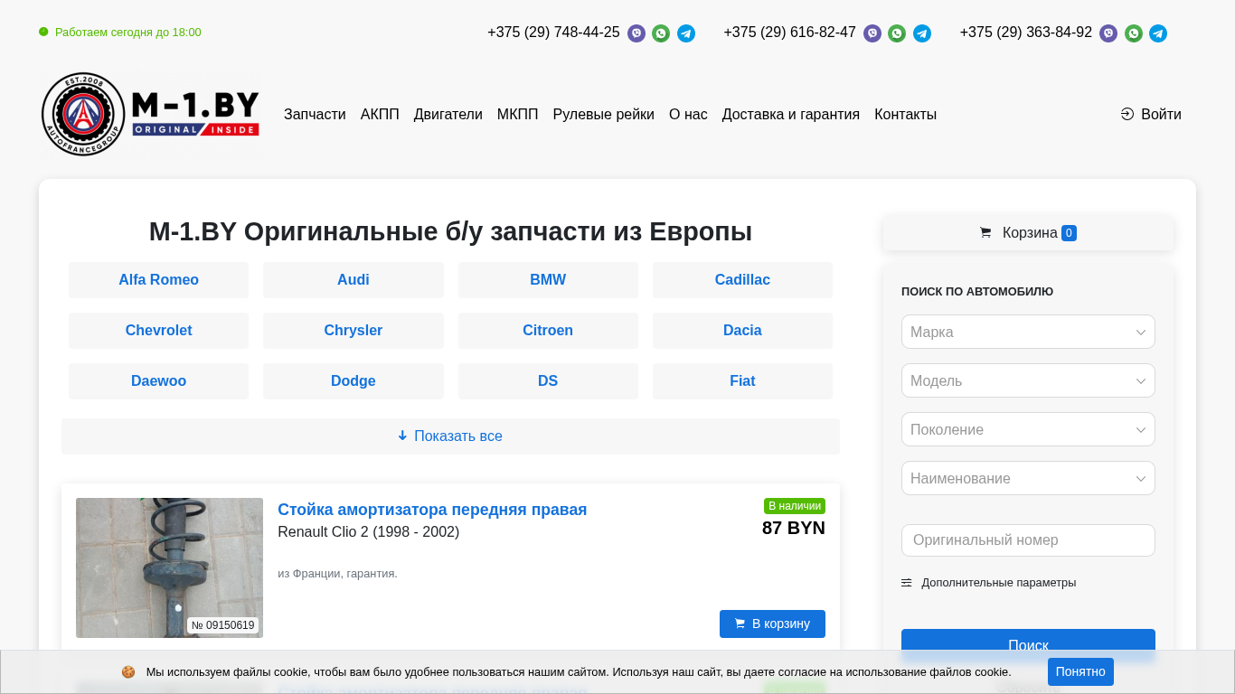Click Viber icon next to +375 (29) 748-44-25
The height and width of the screenshot is (694, 1235).
[x=636, y=33]
